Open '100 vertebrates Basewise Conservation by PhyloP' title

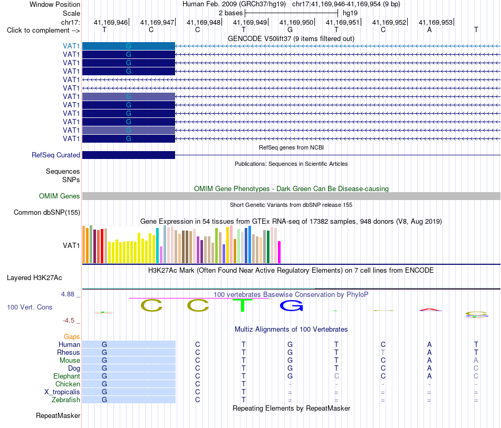[291, 295]
